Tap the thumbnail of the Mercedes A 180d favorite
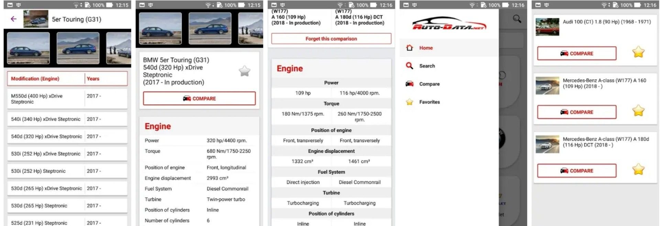This screenshot has height=226, width=660. click(x=547, y=144)
